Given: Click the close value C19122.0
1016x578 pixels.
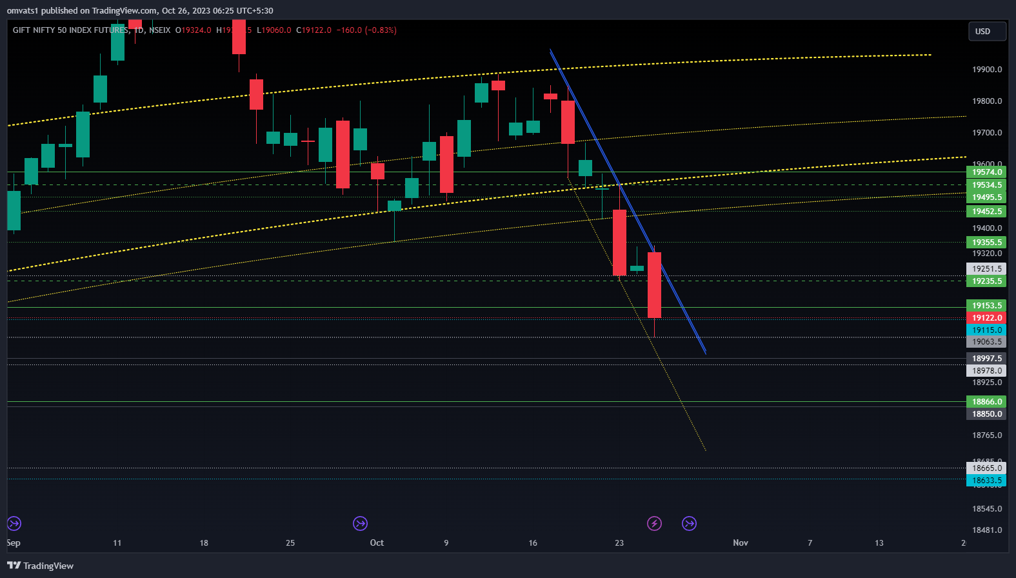Looking at the screenshot, I should pyautogui.click(x=314, y=30).
